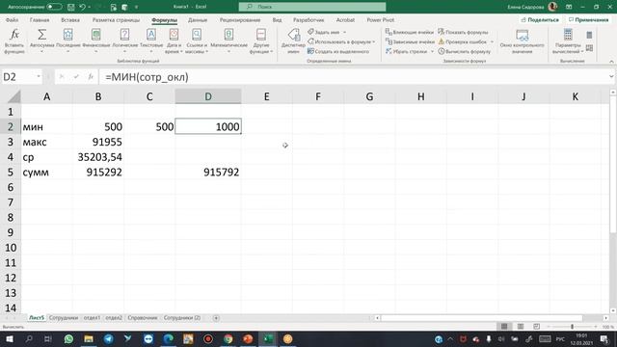Image resolution: width=617 pixels, height=347 pixels.
Task: Click in the formula bar text
Action: [147, 77]
